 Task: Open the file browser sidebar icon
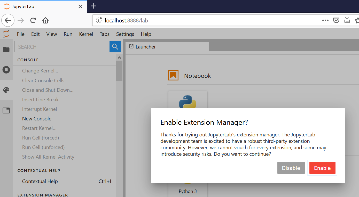[6, 49]
